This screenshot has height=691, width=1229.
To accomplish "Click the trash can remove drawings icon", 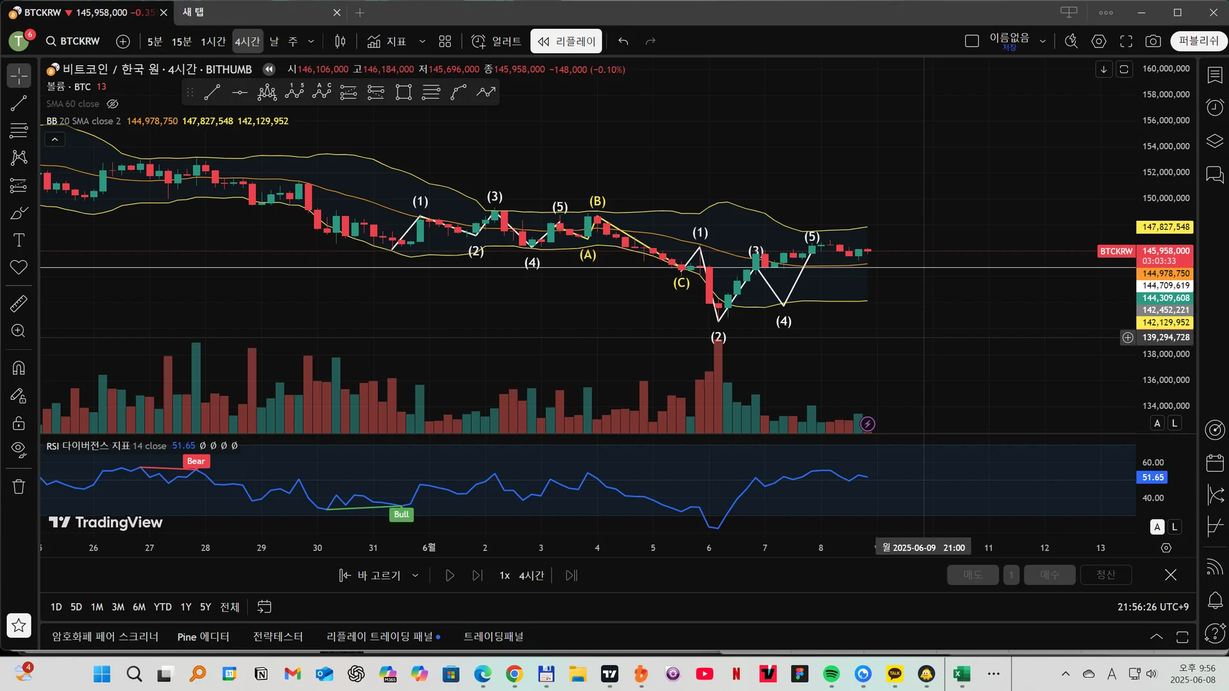I will (x=19, y=486).
